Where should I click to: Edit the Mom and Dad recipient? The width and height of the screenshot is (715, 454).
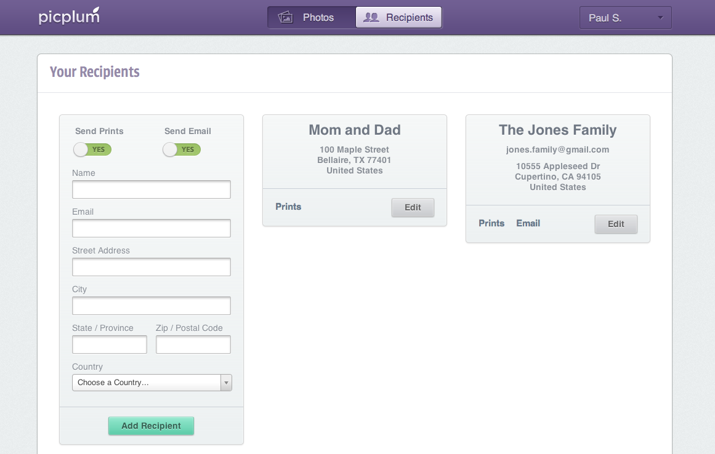(413, 207)
